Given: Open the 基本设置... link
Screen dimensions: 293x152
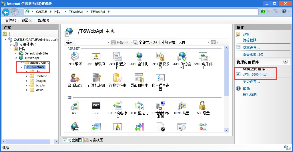Looking at the screenshot, I should click(251, 47).
